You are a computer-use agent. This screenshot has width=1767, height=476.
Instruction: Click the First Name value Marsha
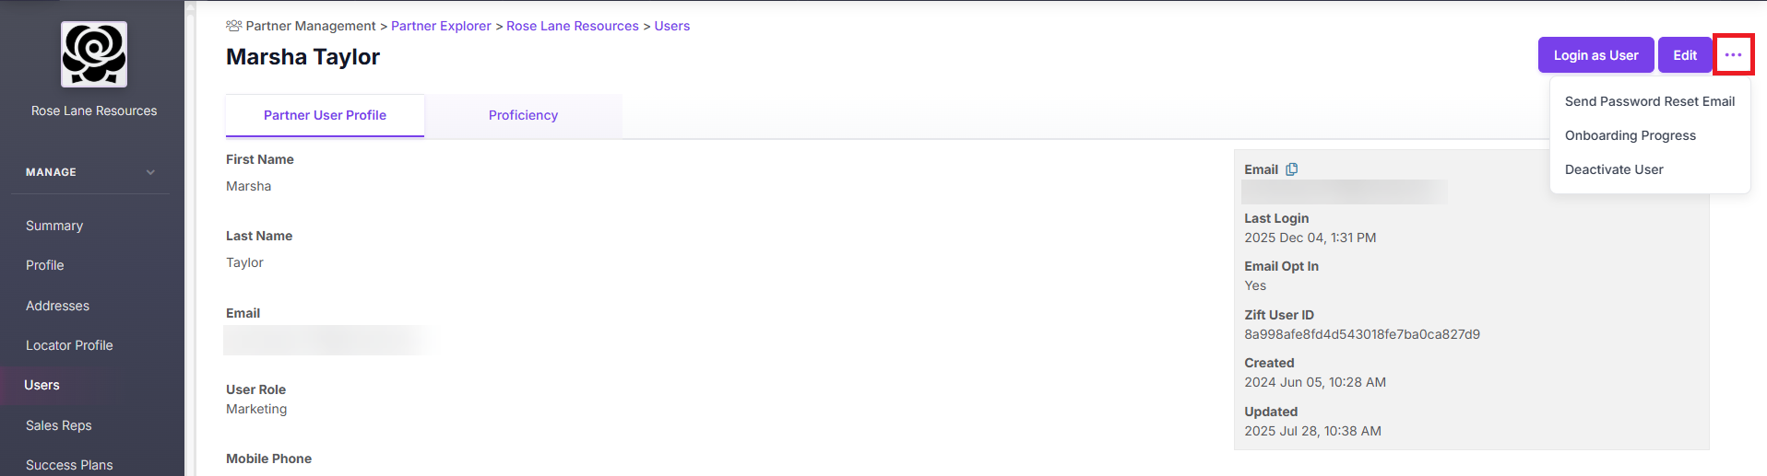click(248, 186)
